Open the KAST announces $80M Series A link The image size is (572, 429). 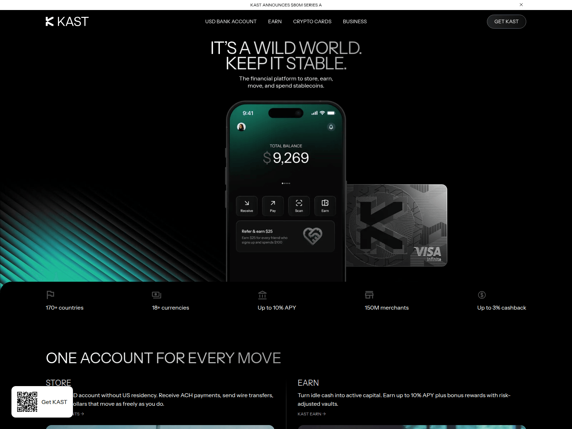286,5
